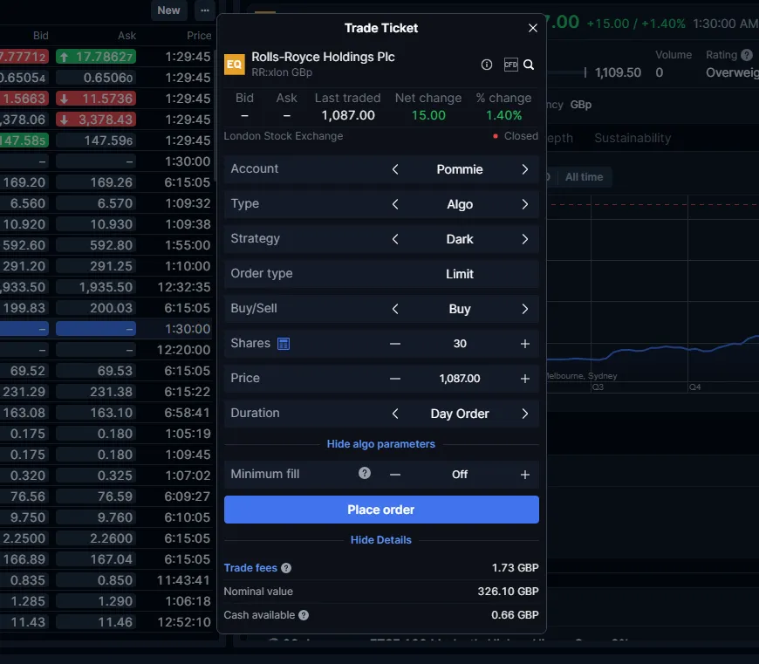Image resolution: width=759 pixels, height=664 pixels.
Task: Decrease Minimum fill value
Action: pos(395,475)
